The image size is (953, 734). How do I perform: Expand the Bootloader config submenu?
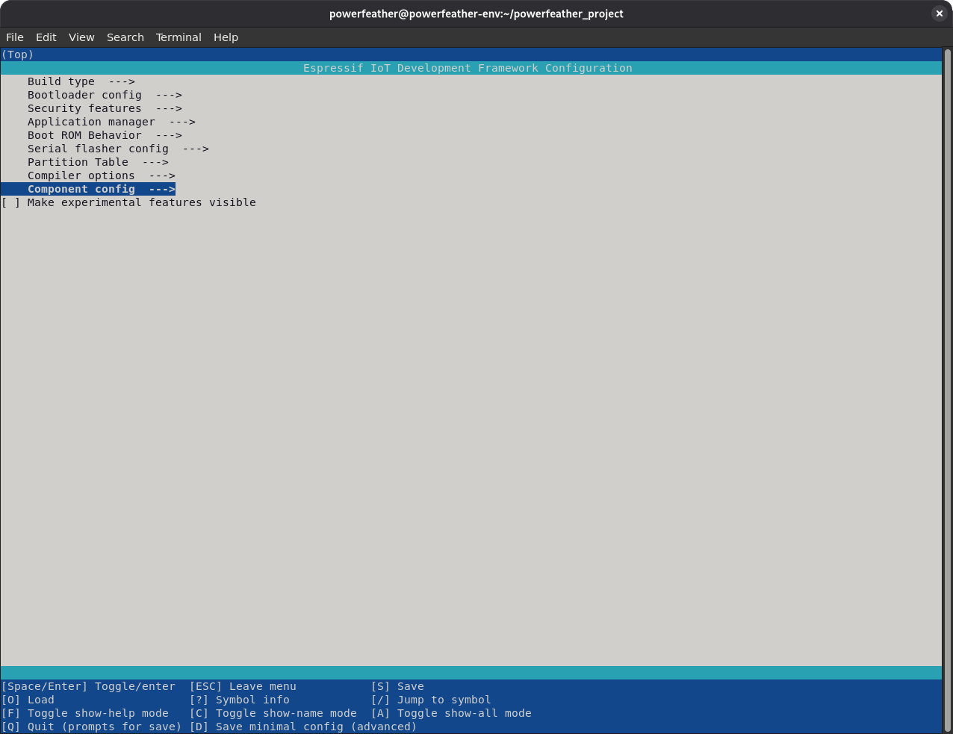click(105, 95)
